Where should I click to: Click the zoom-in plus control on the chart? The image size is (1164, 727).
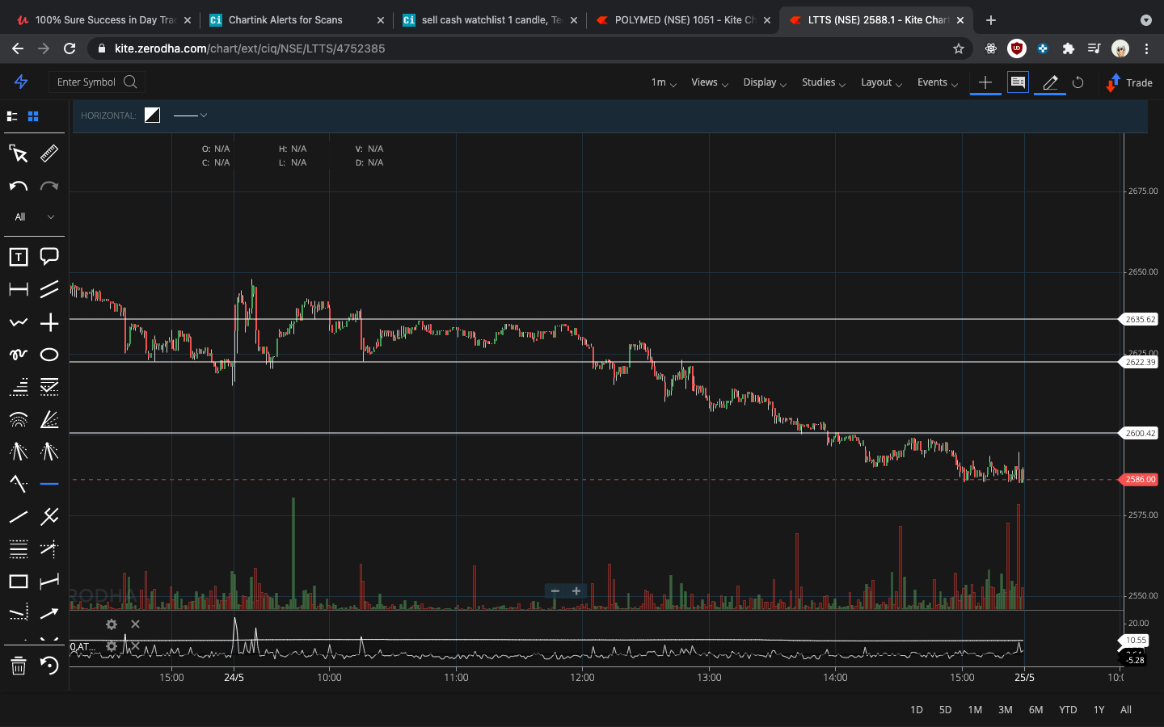[576, 591]
